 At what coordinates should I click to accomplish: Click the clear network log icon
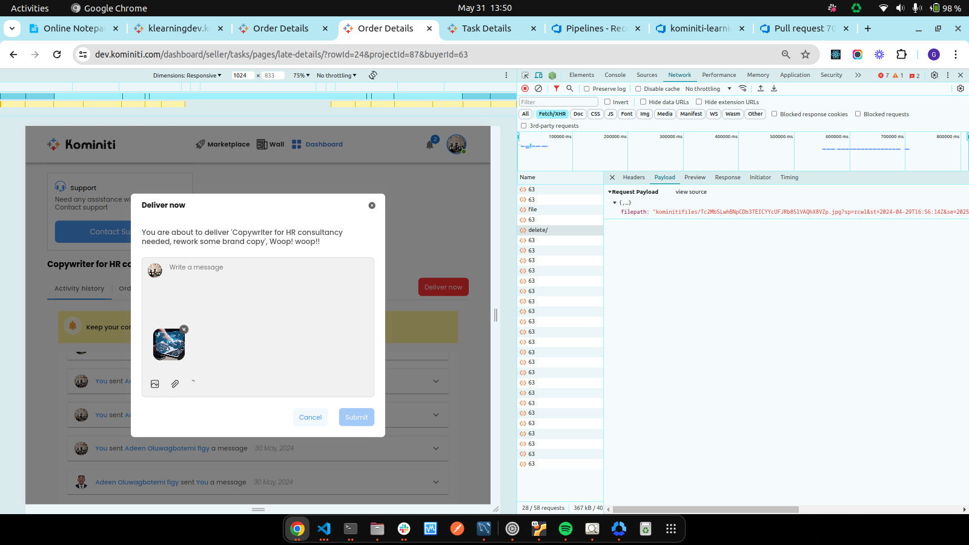tap(538, 88)
